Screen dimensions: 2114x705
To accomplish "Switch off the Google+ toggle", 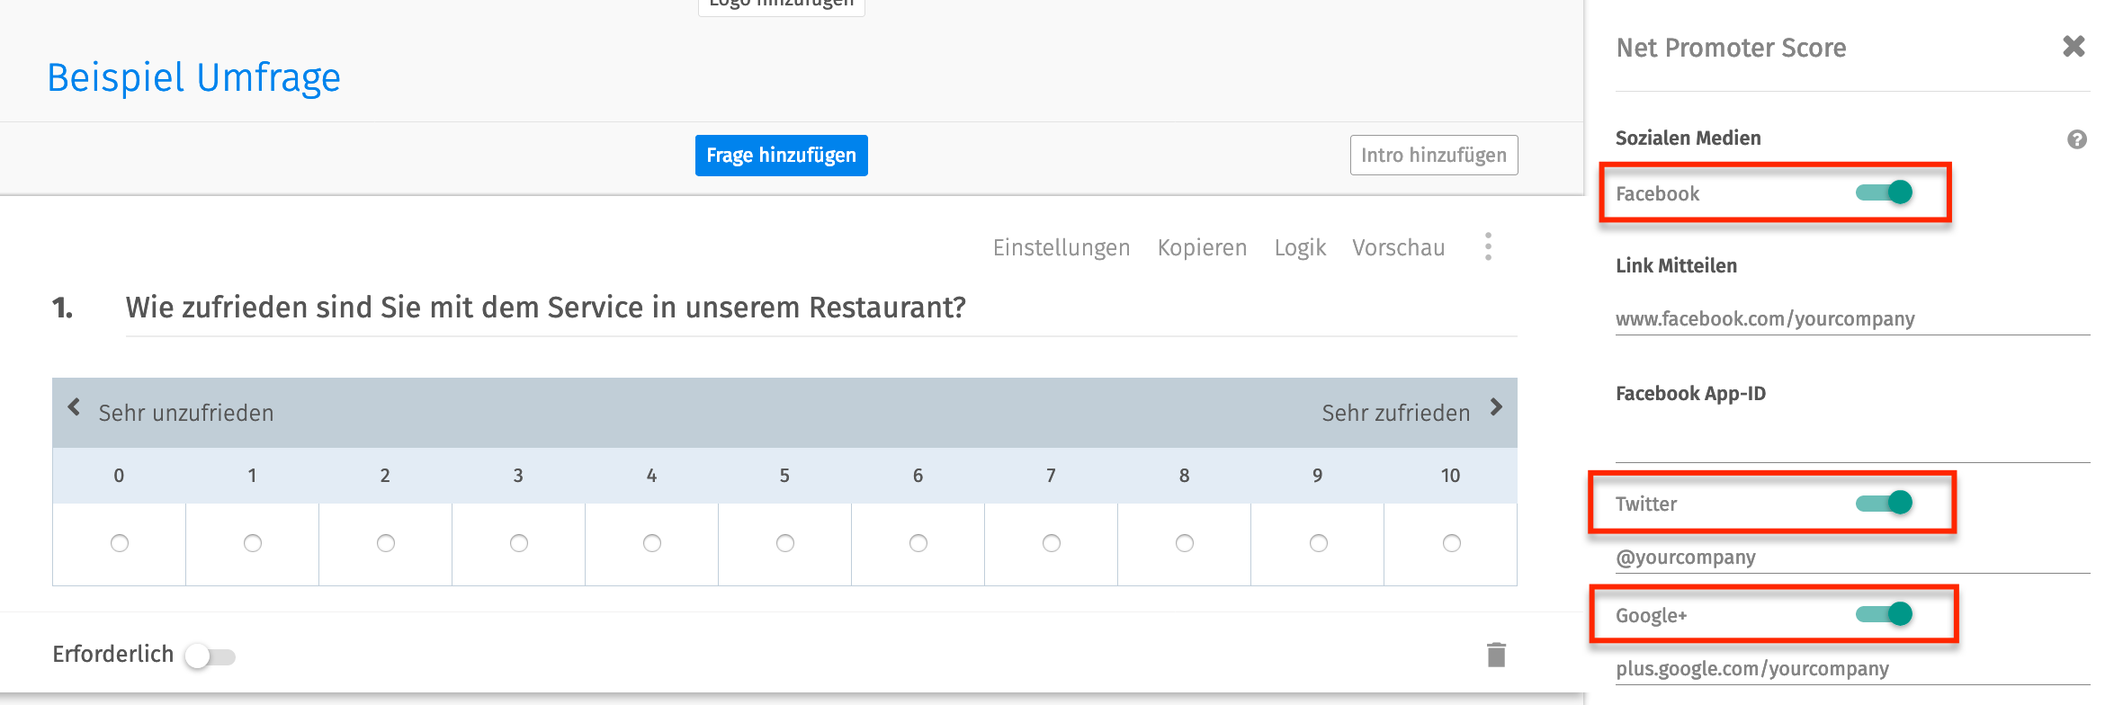I will pyautogui.click(x=1886, y=614).
